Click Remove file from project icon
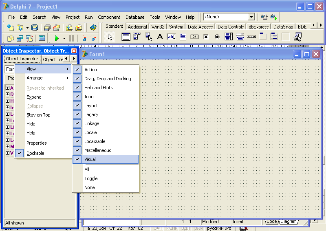Viewport: 326px width, 231px height. [79, 28]
